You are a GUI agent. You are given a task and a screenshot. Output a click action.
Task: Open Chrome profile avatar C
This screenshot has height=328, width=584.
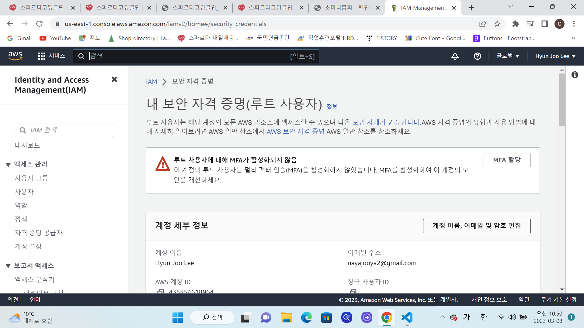pos(559,24)
